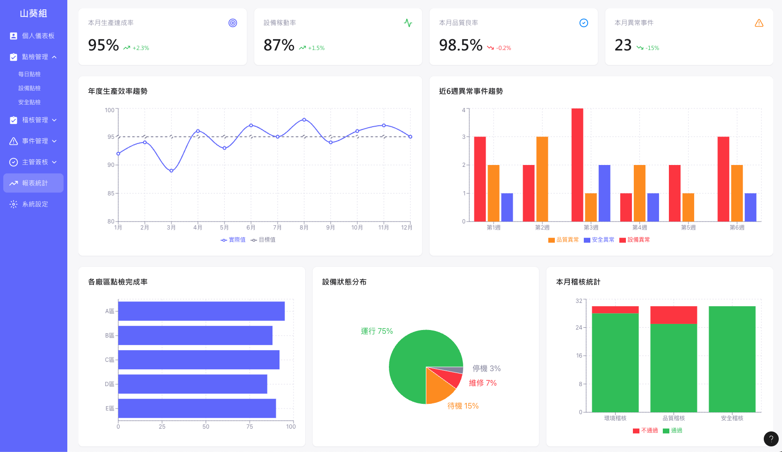Click the check-circle icon on 本月品質良率 card
782x452 pixels.
point(584,23)
